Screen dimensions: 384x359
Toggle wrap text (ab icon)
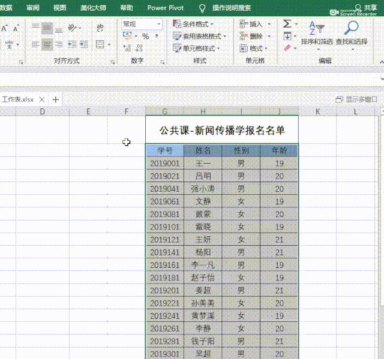coord(100,28)
